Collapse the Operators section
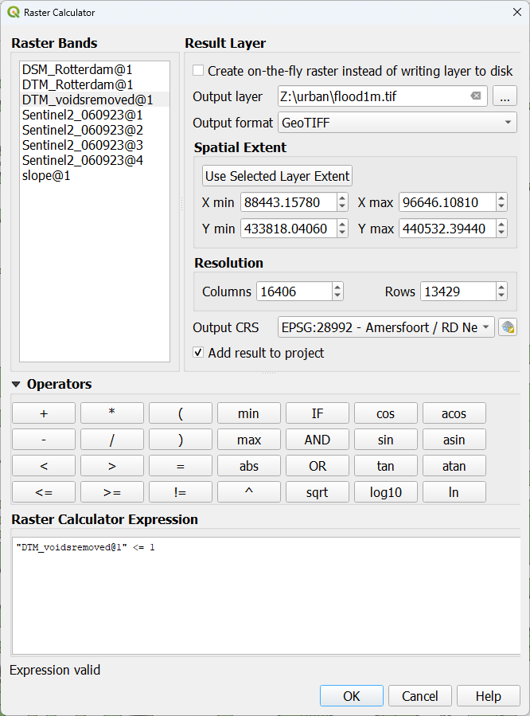 coord(17,384)
